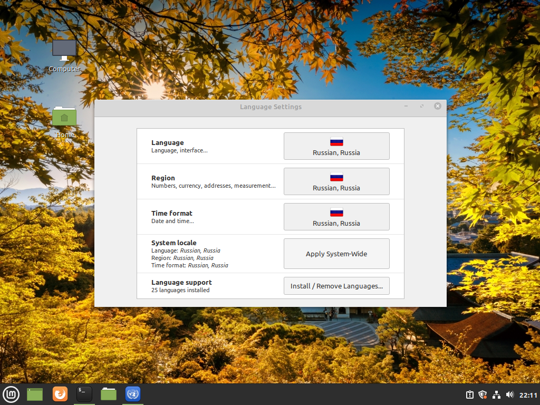Screen dimensions: 540x405
Task: Open the clock showing 22:11
Action: coord(528,395)
